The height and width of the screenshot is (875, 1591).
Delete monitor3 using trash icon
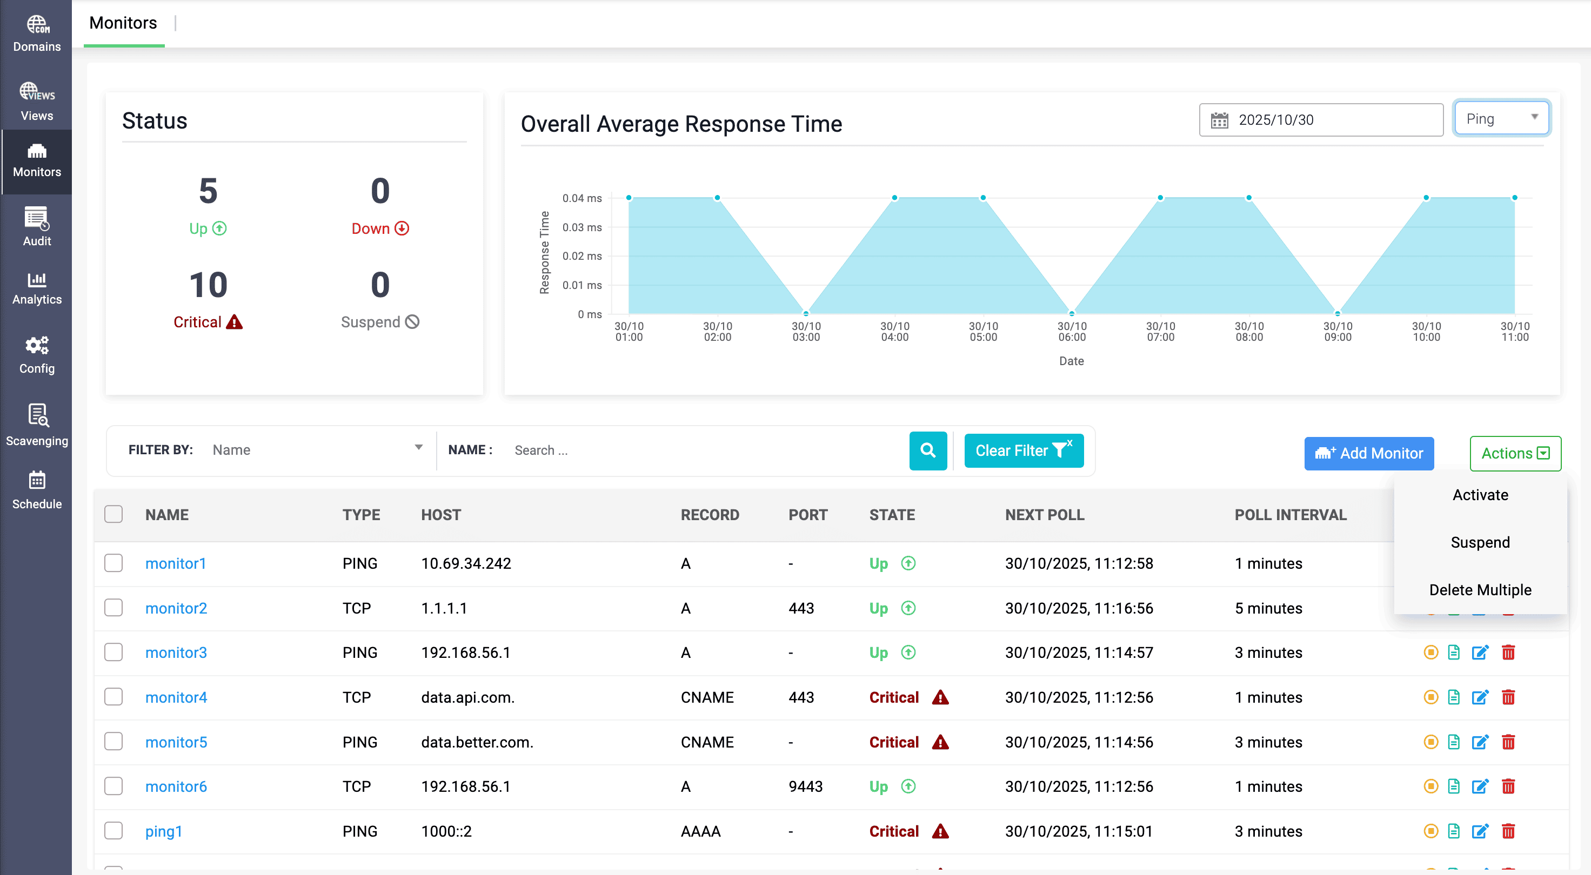[1508, 652]
